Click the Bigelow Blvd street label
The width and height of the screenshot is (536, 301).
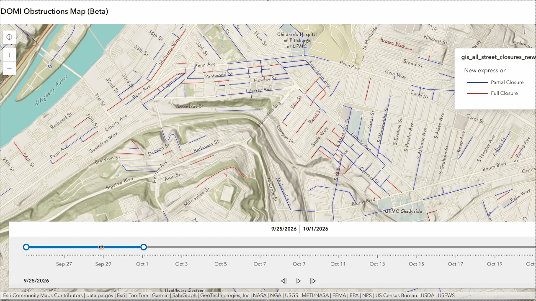click(x=119, y=183)
